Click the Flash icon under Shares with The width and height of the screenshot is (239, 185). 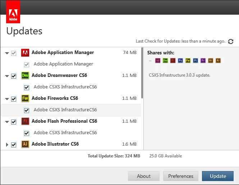pyautogui.click(x=173, y=60)
